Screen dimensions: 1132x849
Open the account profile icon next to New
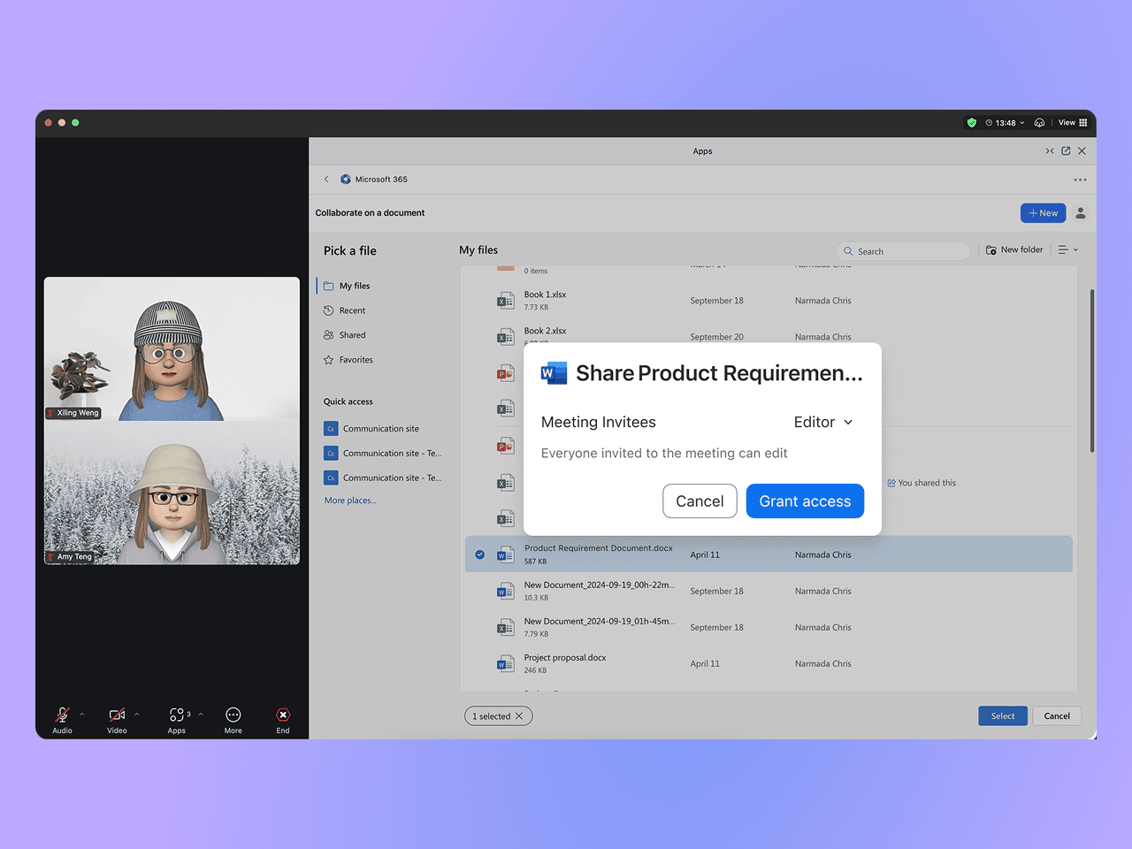1080,212
